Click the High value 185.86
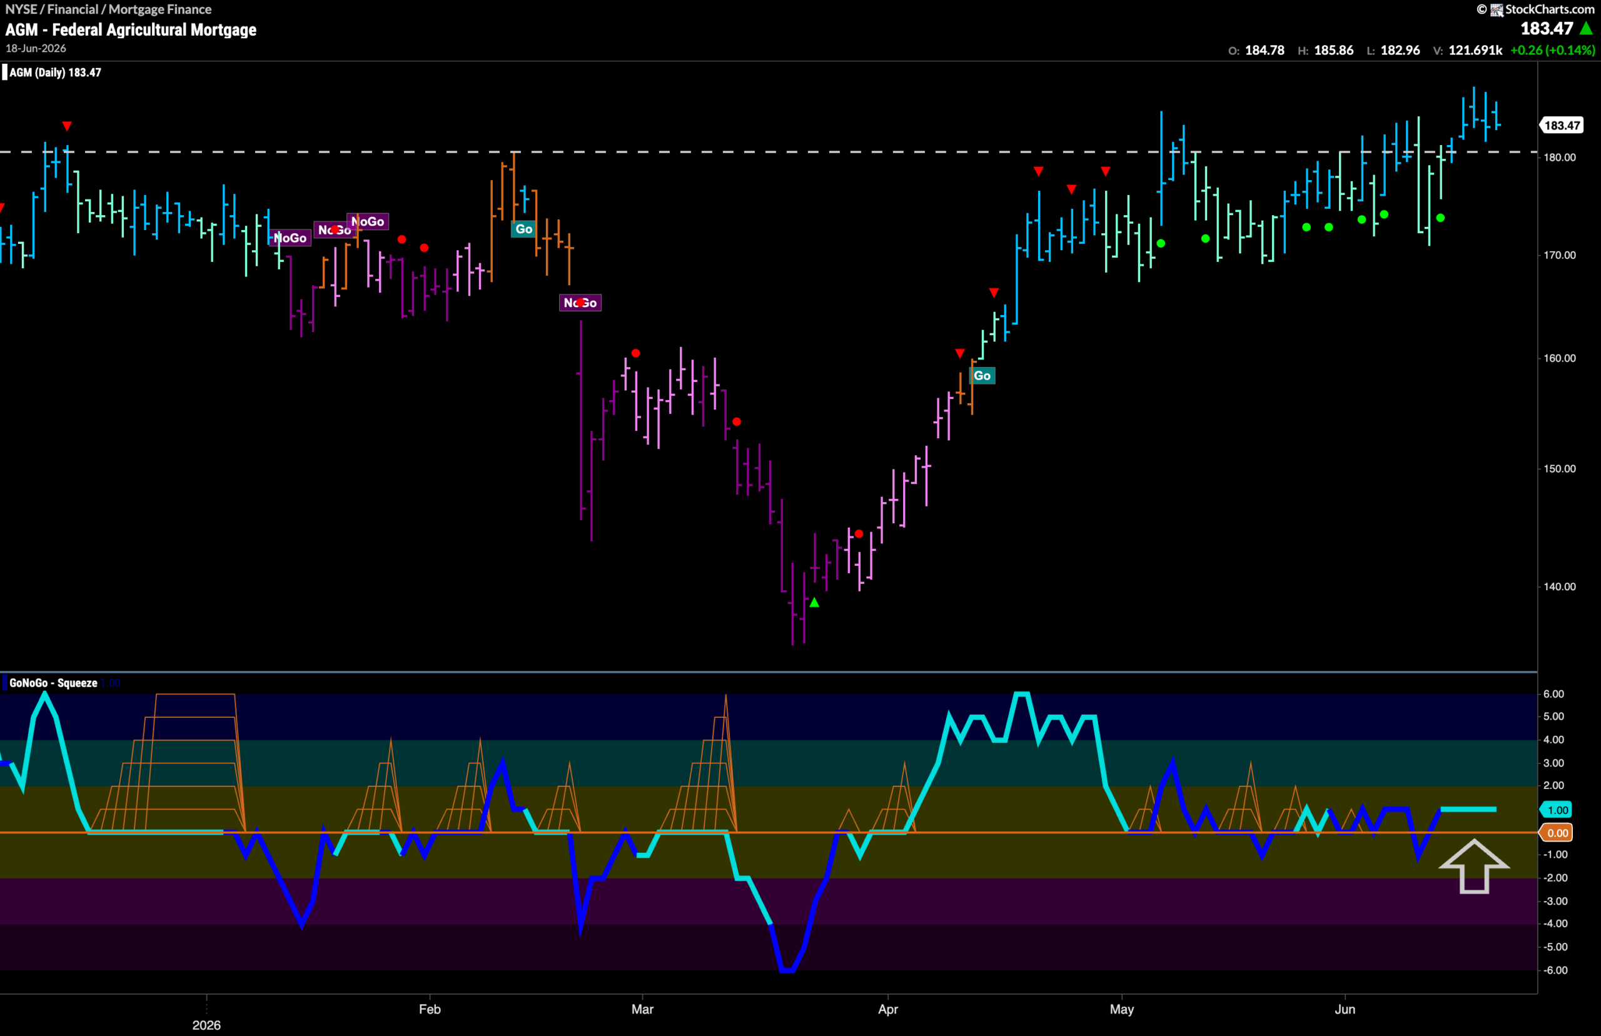 [1334, 51]
